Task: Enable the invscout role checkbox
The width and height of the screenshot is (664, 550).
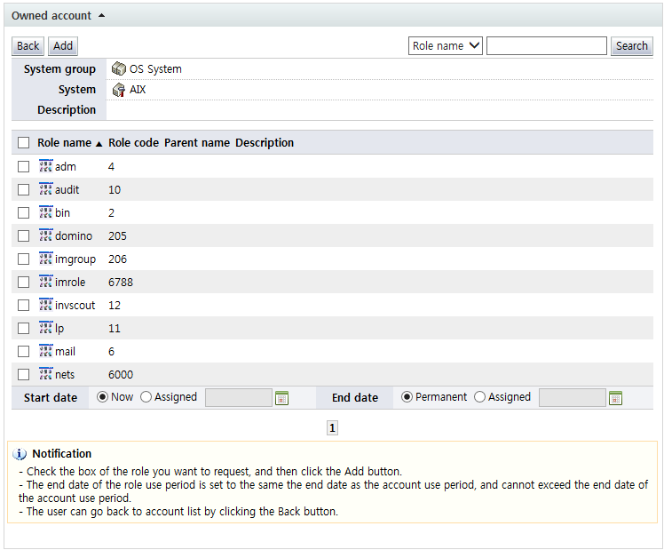Action: pyautogui.click(x=24, y=305)
